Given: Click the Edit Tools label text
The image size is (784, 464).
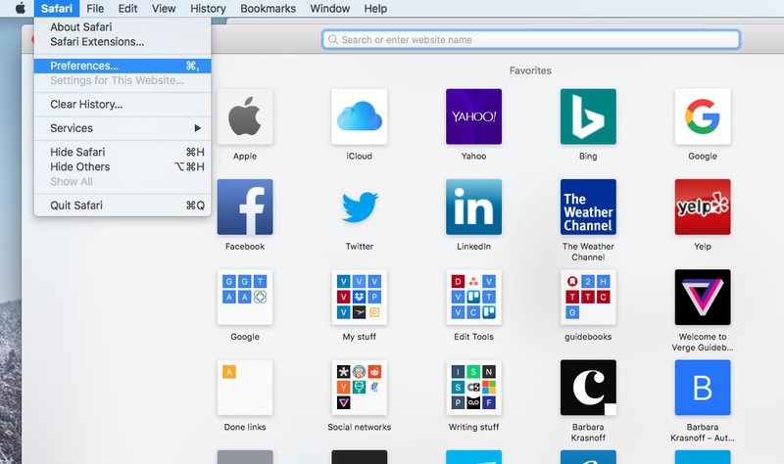Looking at the screenshot, I should click(473, 337).
